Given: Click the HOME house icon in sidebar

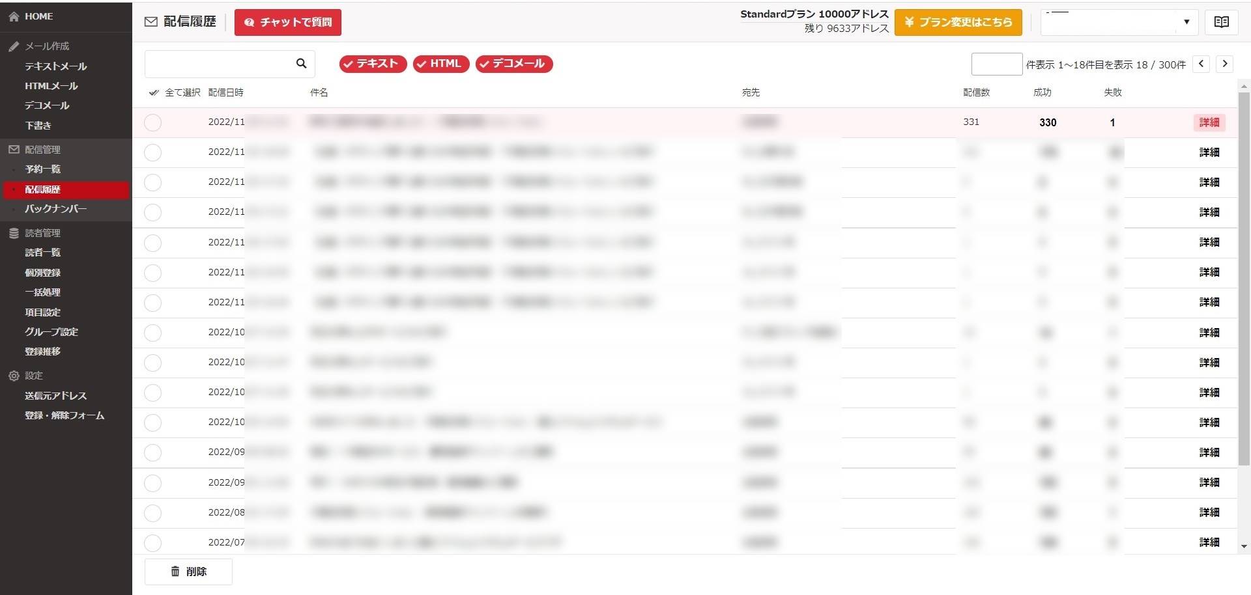Looking at the screenshot, I should (x=13, y=16).
